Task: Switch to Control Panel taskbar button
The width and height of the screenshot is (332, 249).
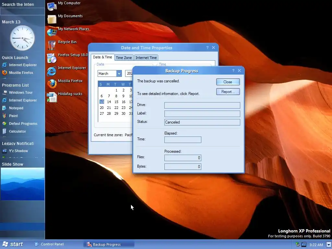Action: 49,244
